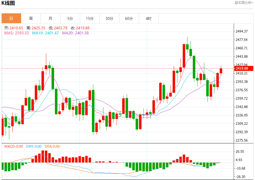Click the MA20: 2401.58 indicator label
The width and height of the screenshot is (255, 180).
tap(75, 33)
